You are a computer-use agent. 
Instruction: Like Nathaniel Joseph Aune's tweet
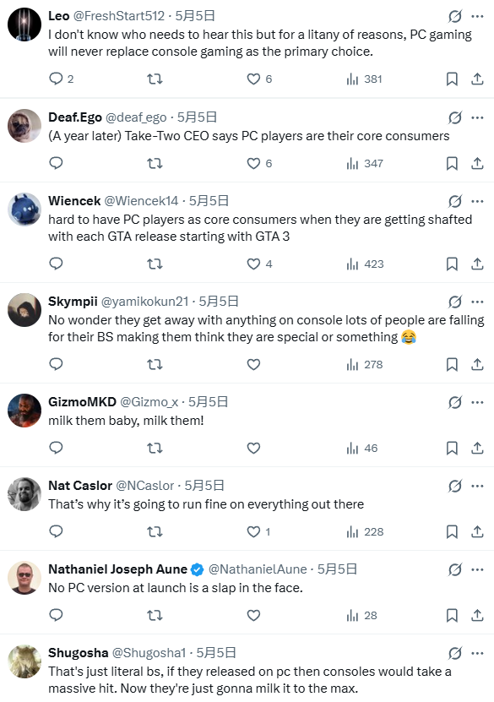pyautogui.click(x=253, y=616)
